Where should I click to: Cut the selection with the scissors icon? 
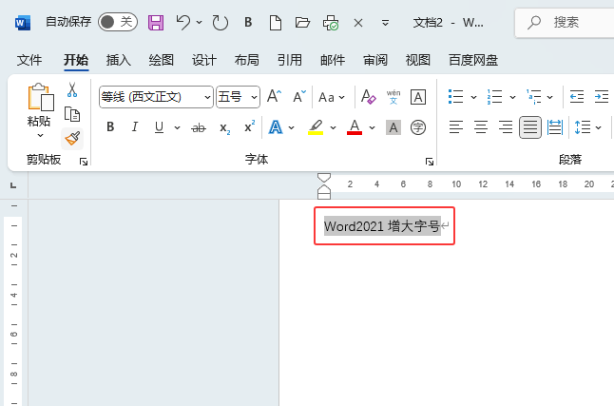72,89
